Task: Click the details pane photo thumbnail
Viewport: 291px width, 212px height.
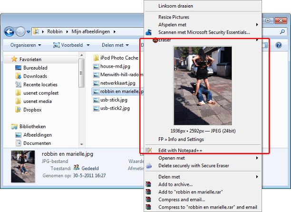Action: [23, 167]
